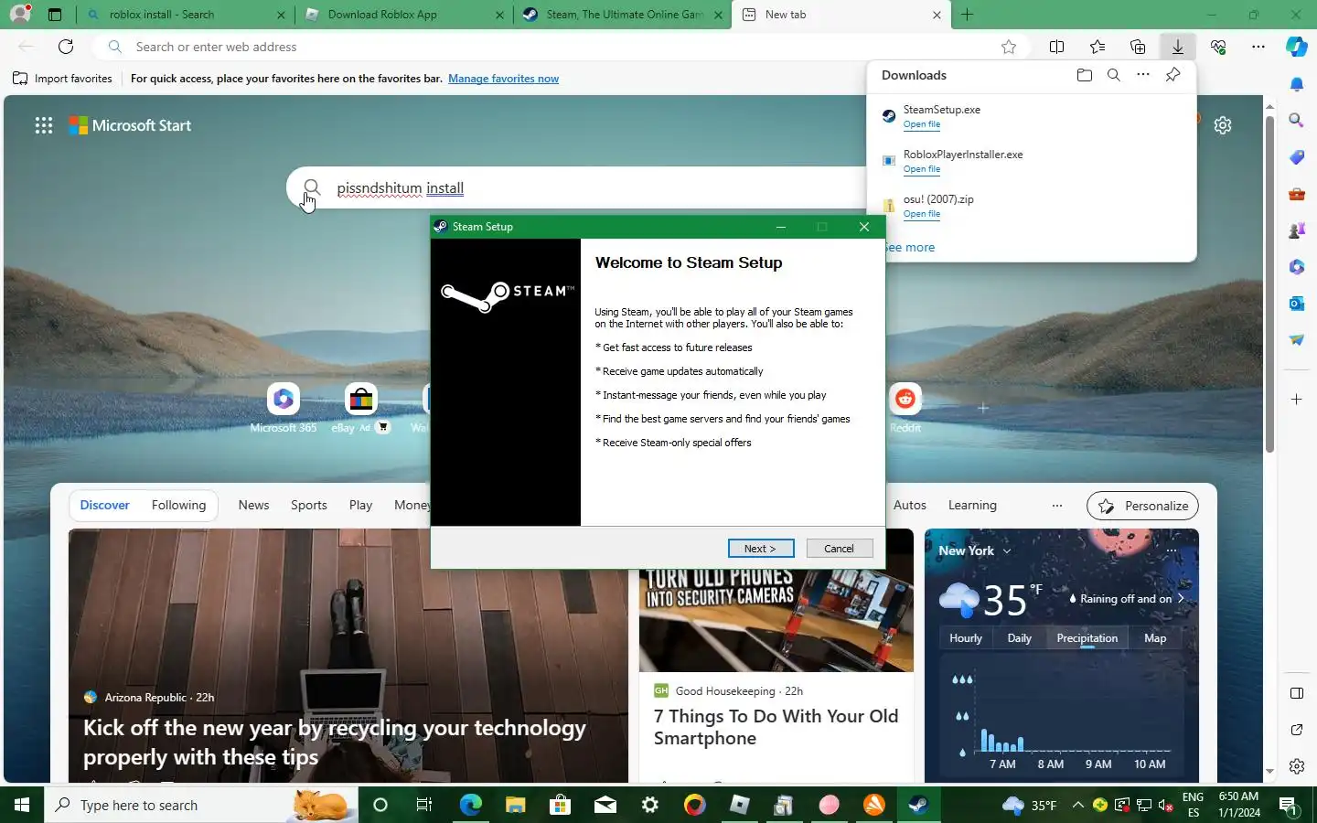Open a new browser tab
This screenshot has width=1317, height=823.
pos(967,15)
